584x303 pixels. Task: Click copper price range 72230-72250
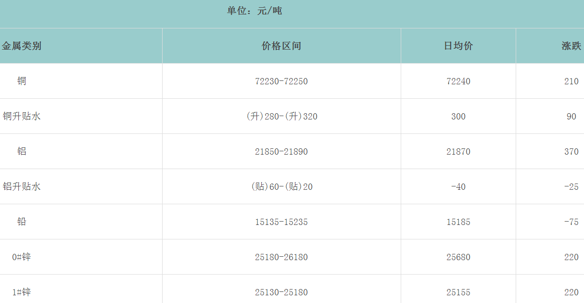(281, 81)
